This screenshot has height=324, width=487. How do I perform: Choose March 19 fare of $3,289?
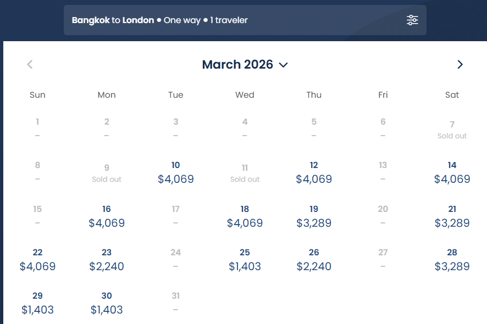[314, 216]
